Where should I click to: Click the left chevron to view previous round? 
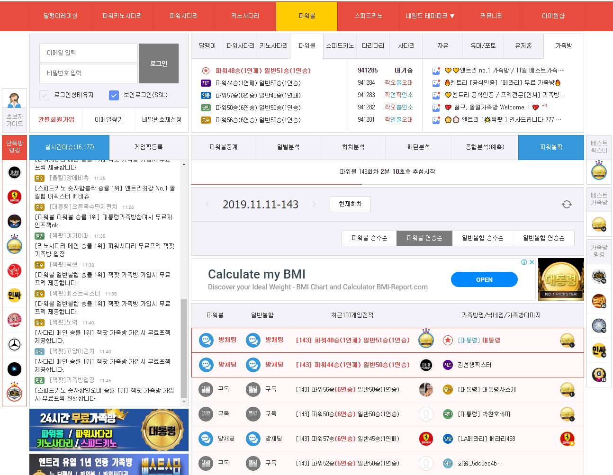click(x=207, y=204)
